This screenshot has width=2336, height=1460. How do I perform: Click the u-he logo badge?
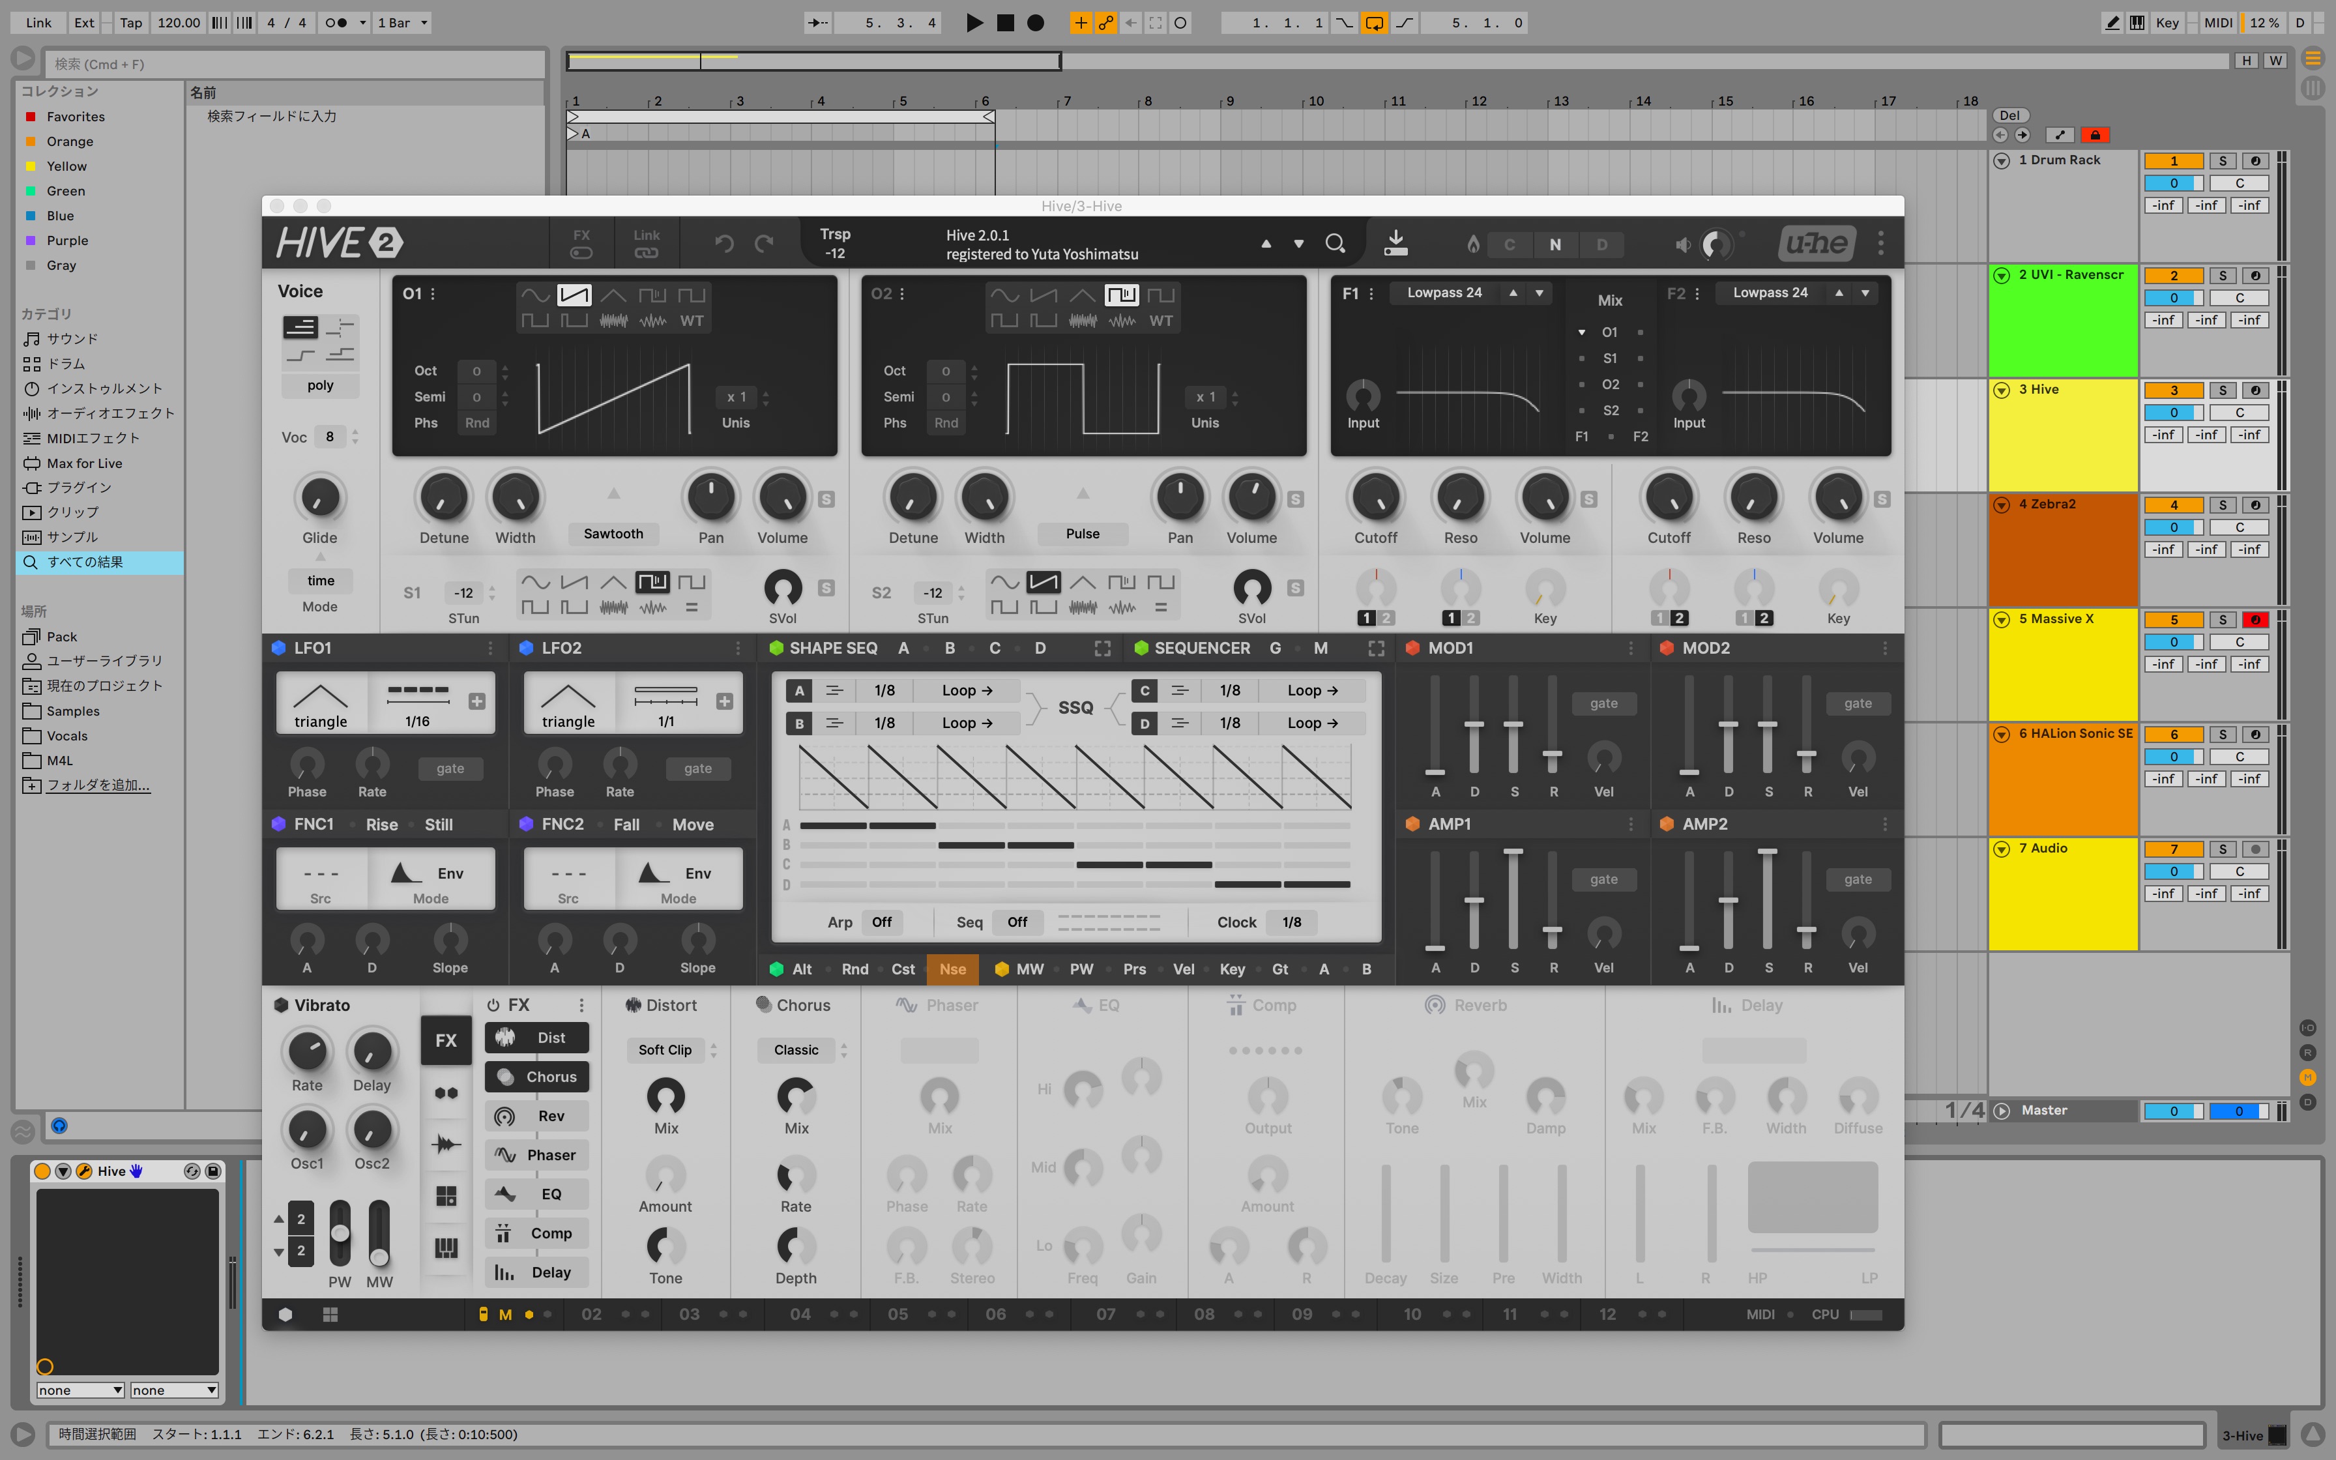(x=1817, y=243)
